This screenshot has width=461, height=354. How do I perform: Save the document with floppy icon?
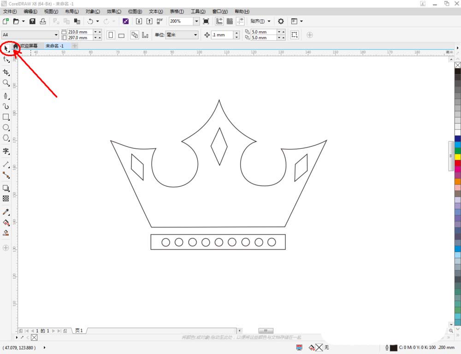32,21
